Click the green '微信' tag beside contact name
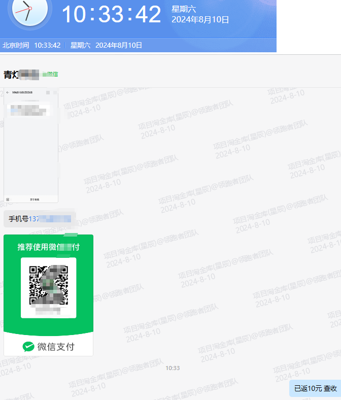The height and width of the screenshot is (400, 341). tap(51, 74)
